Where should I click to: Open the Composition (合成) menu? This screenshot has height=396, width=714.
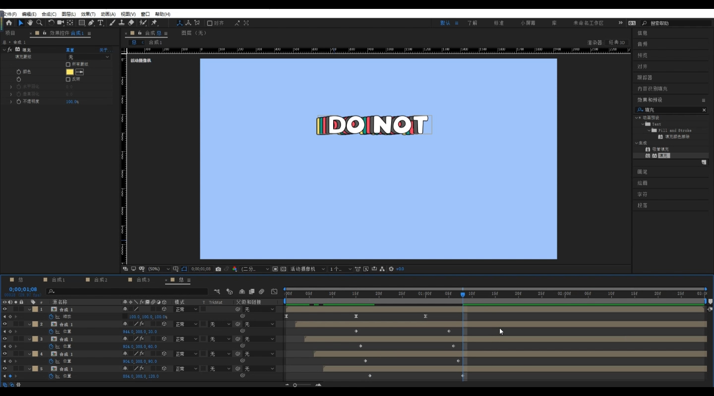49,14
